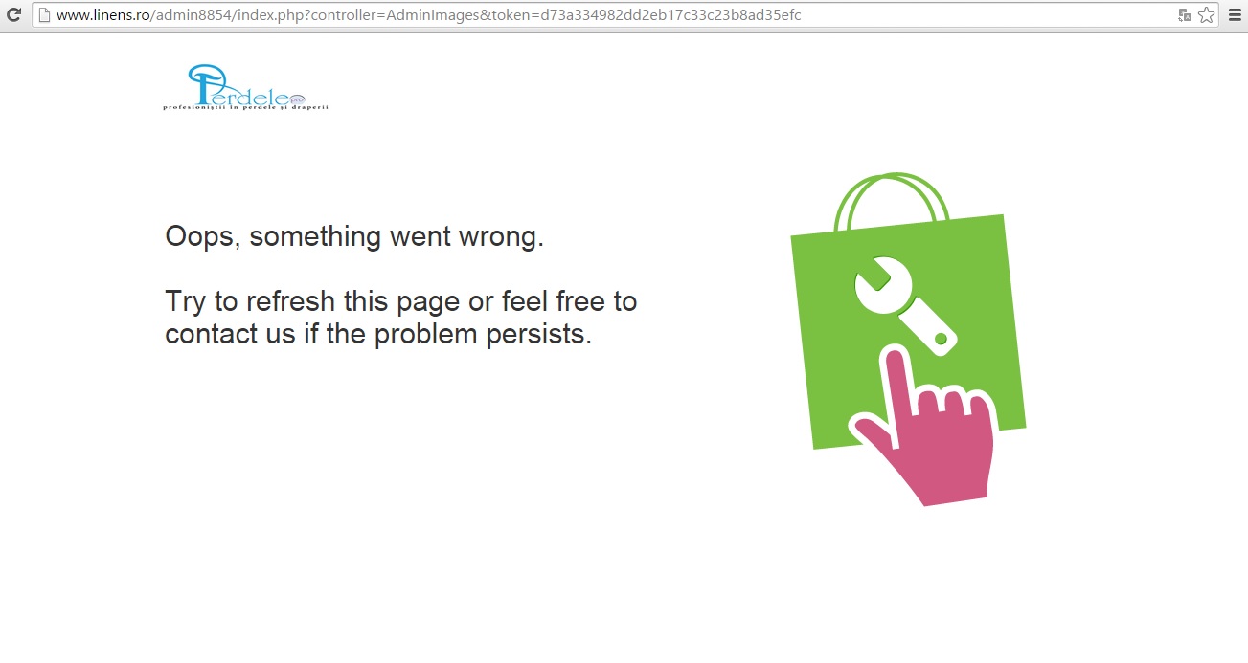Click the 'contact us' words in message

230,334
